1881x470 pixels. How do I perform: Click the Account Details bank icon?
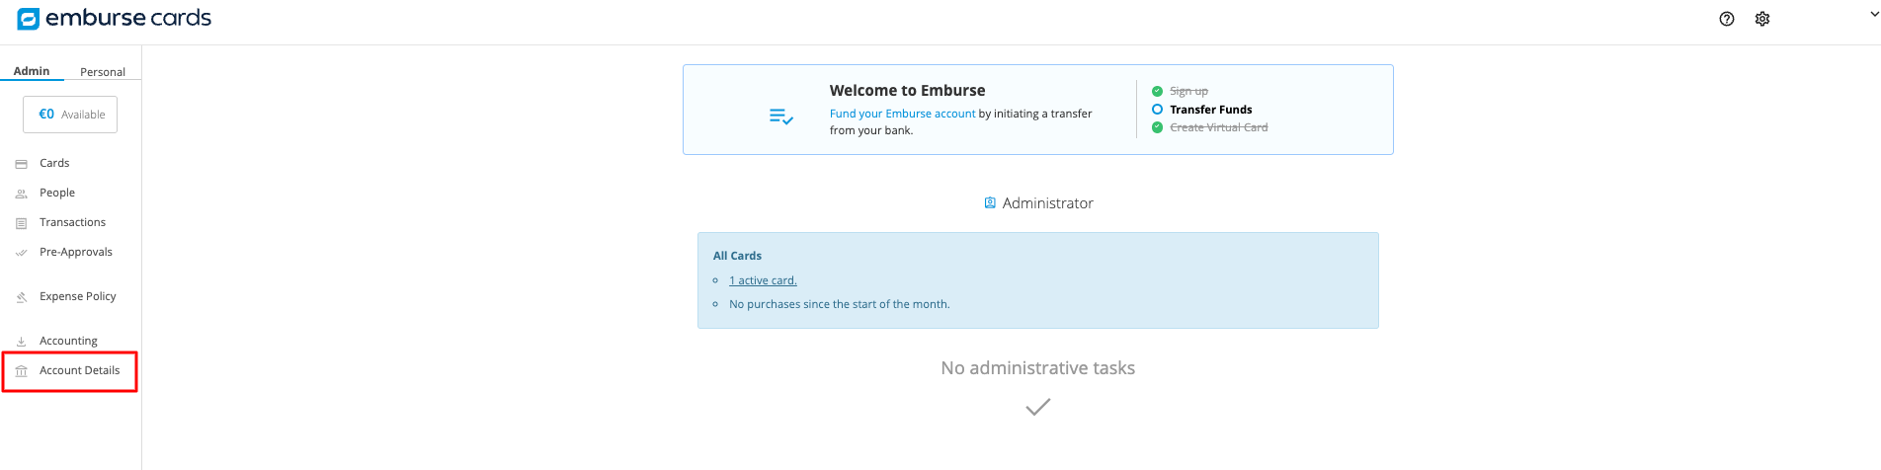point(21,371)
